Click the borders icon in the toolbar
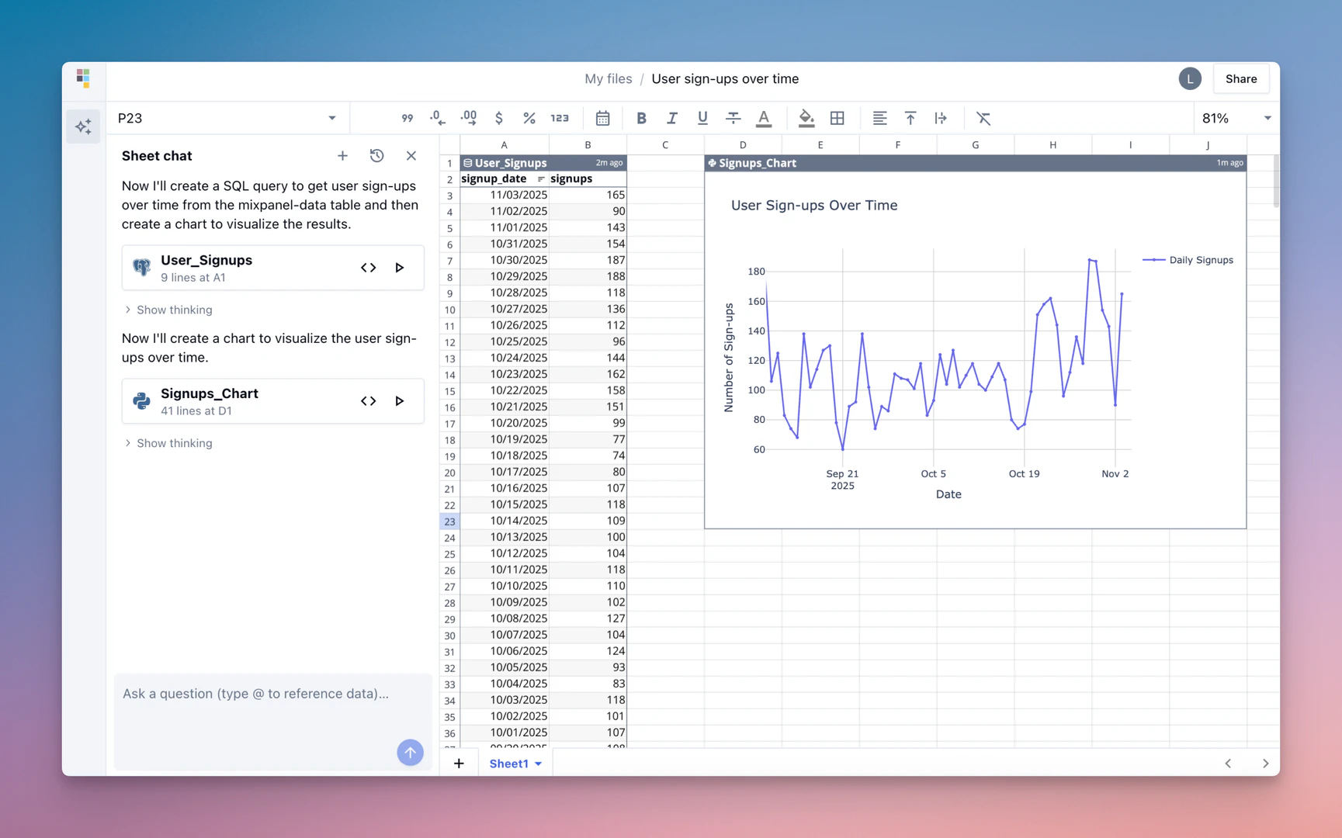Image resolution: width=1342 pixels, height=838 pixels. pyautogui.click(x=837, y=118)
